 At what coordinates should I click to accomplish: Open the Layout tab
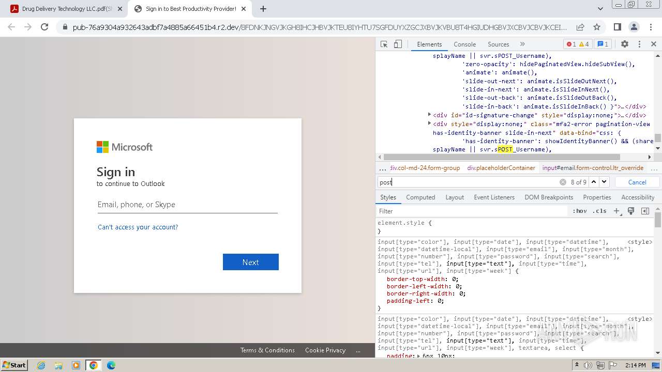tap(455, 197)
